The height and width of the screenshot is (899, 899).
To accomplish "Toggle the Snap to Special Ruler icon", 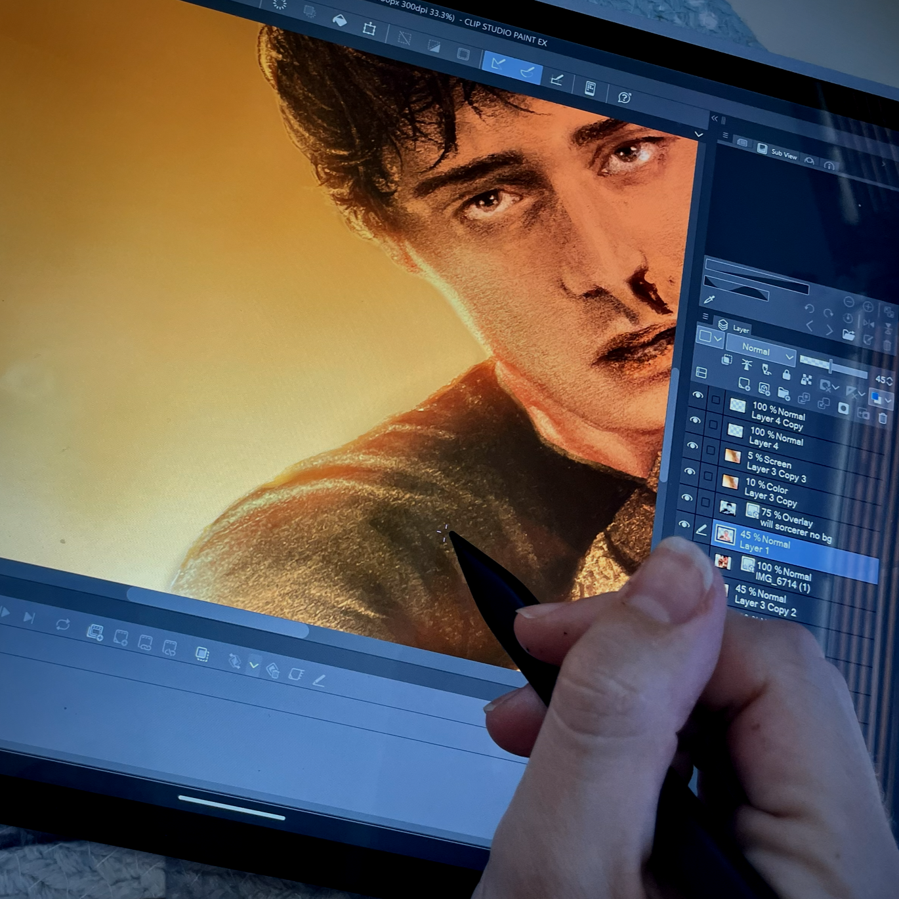I will coord(528,71).
